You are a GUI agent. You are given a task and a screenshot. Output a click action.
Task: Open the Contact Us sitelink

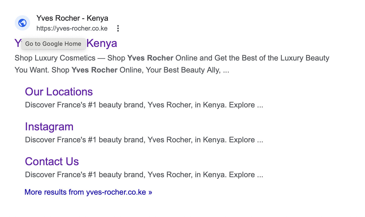pos(52,161)
